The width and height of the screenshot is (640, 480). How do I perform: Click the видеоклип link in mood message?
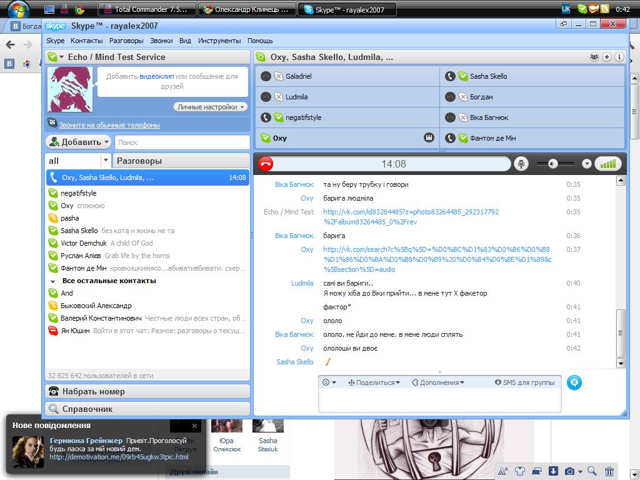click(x=157, y=76)
